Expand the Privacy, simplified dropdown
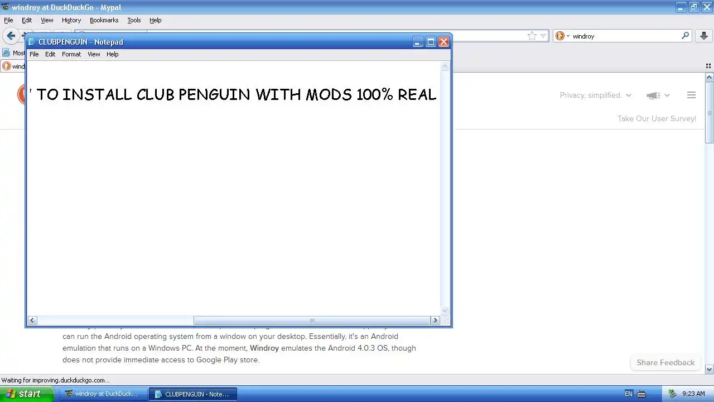Image resolution: width=714 pixels, height=402 pixels. pos(595,95)
